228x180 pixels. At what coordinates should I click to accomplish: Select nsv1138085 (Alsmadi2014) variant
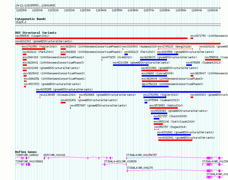[58, 95]
